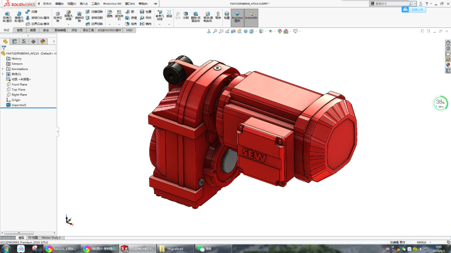Open the Hole Wizard (异型孔向导) tool
Viewport: 451px width, 253px height.
click(x=68, y=16)
